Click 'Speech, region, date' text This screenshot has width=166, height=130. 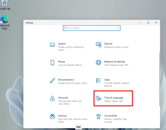114,101
